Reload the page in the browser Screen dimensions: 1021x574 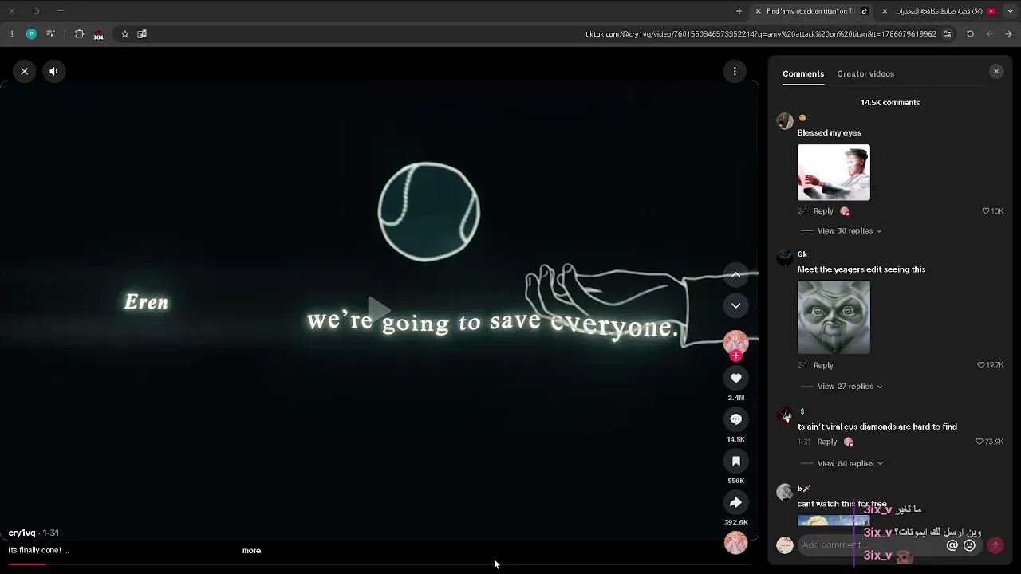970,34
